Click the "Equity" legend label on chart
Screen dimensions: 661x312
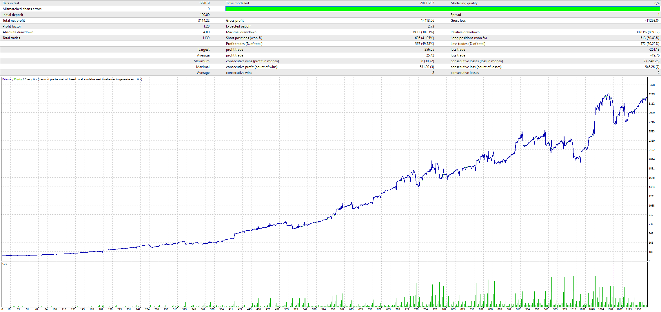click(x=18, y=79)
